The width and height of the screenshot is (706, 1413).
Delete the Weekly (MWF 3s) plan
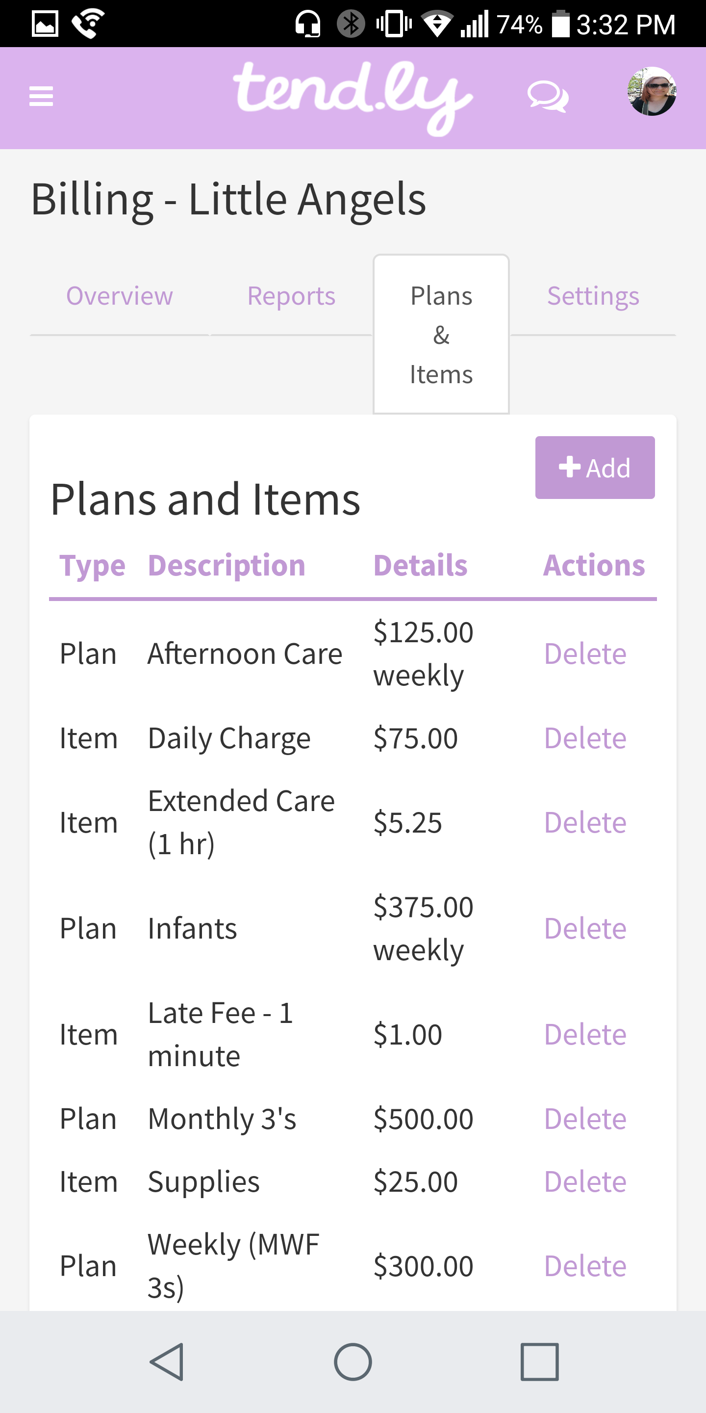[585, 1266]
